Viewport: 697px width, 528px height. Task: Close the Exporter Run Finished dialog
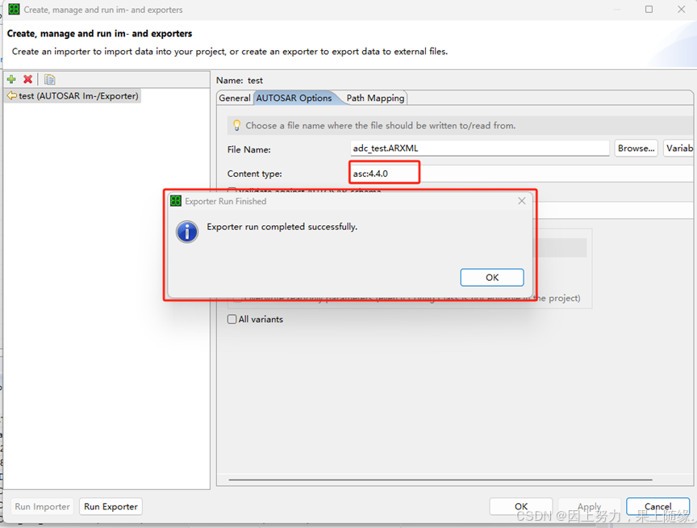point(522,201)
